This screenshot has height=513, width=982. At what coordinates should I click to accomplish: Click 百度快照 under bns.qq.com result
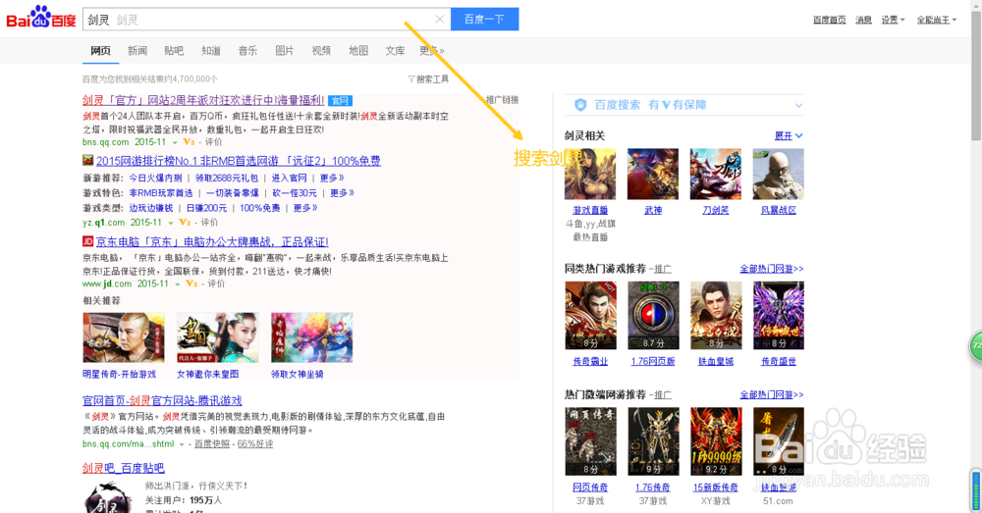pyautogui.click(x=212, y=443)
